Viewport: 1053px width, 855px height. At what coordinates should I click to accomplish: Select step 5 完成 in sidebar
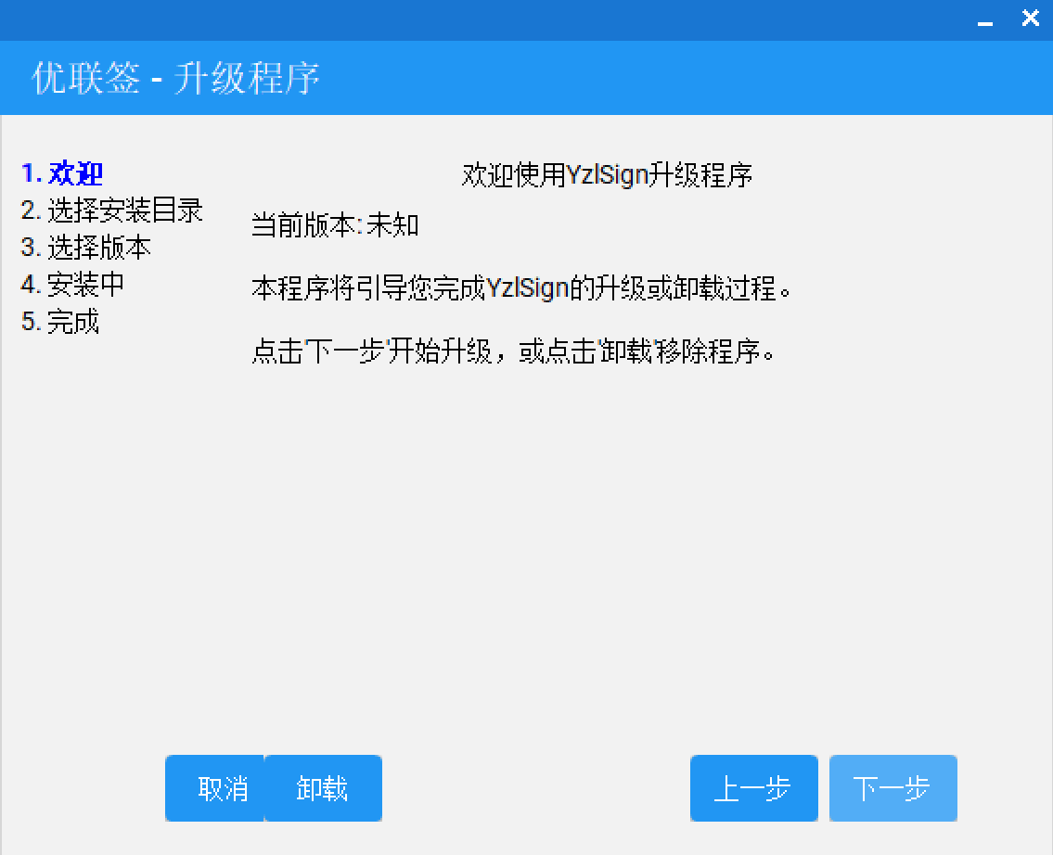(x=62, y=322)
